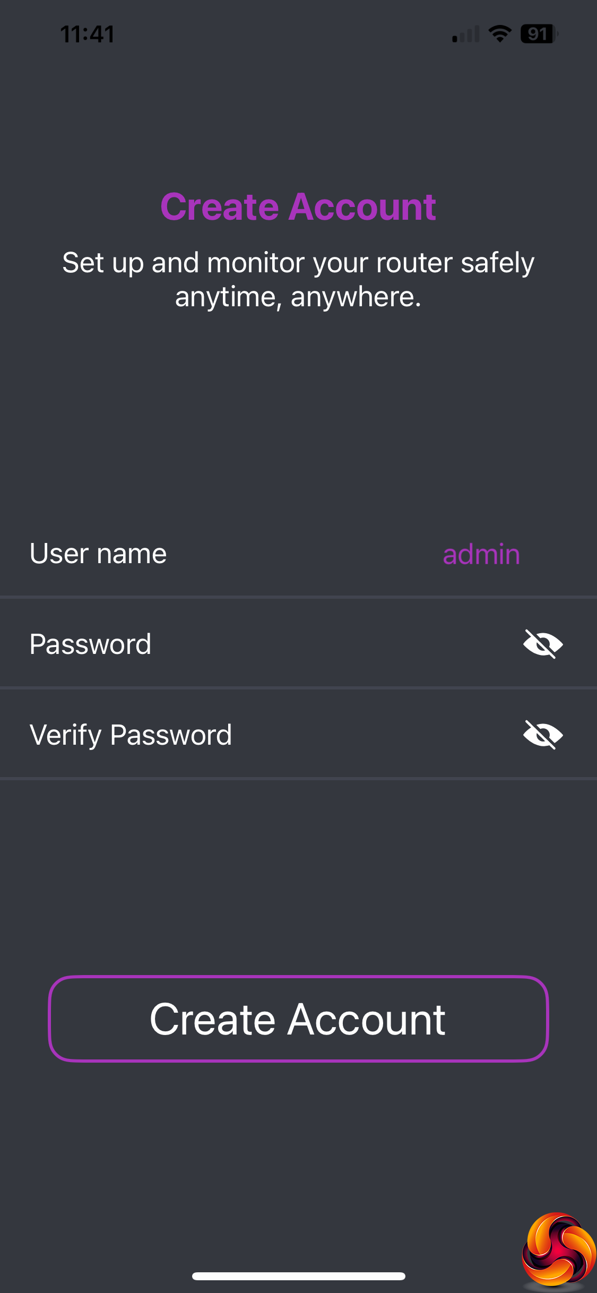This screenshot has height=1293, width=597.
Task: Focus the empty Verify Password input area
Action: point(371,735)
